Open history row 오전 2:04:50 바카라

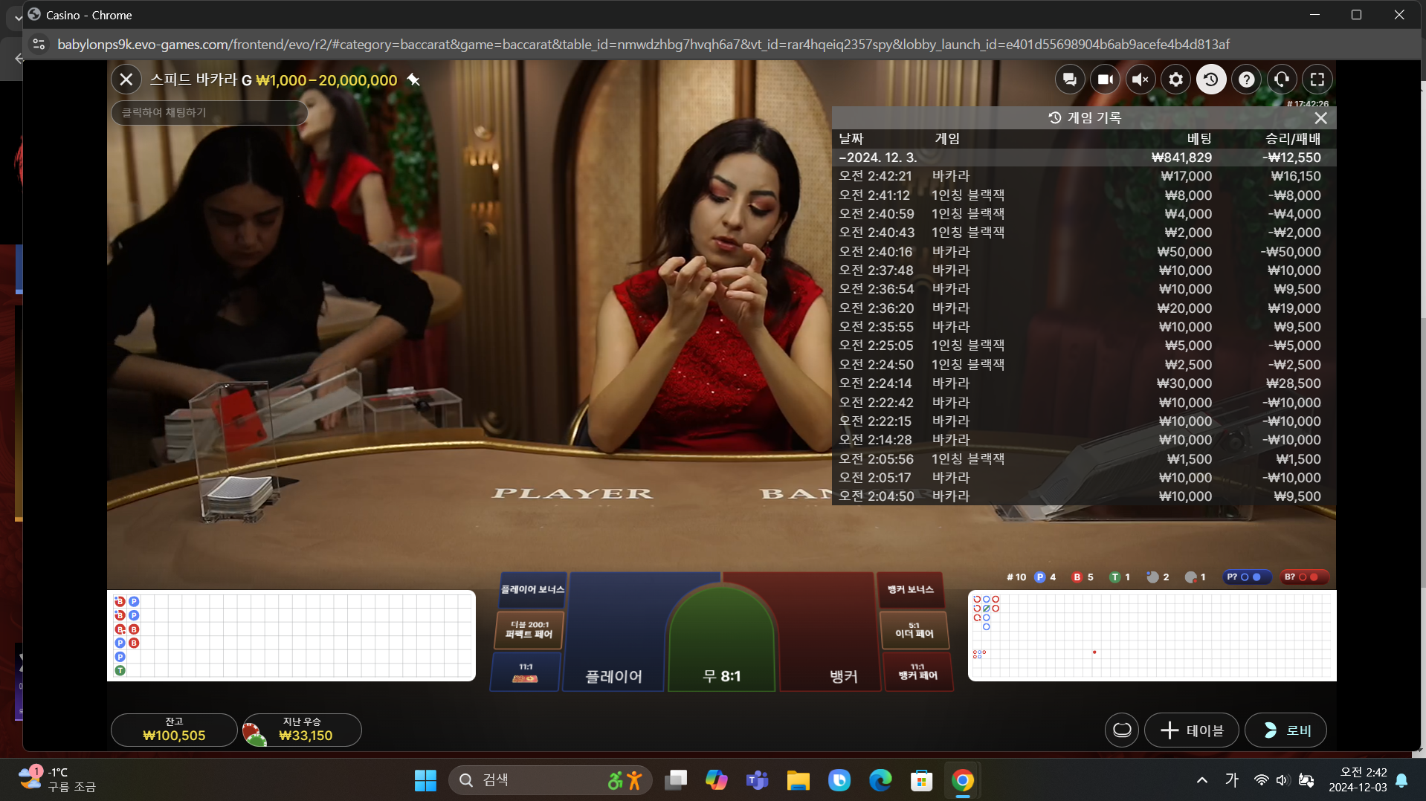(x=1083, y=496)
